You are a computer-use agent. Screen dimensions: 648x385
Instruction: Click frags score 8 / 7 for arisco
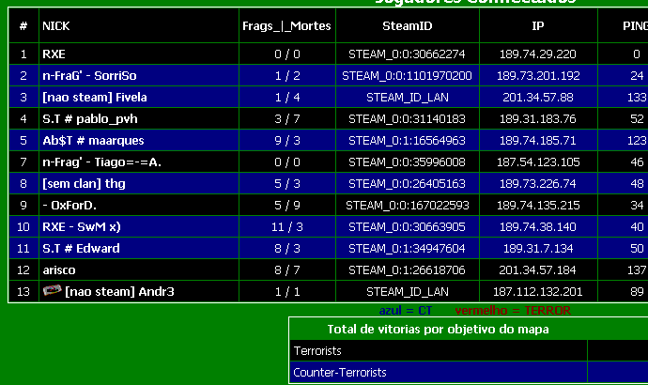click(x=287, y=270)
